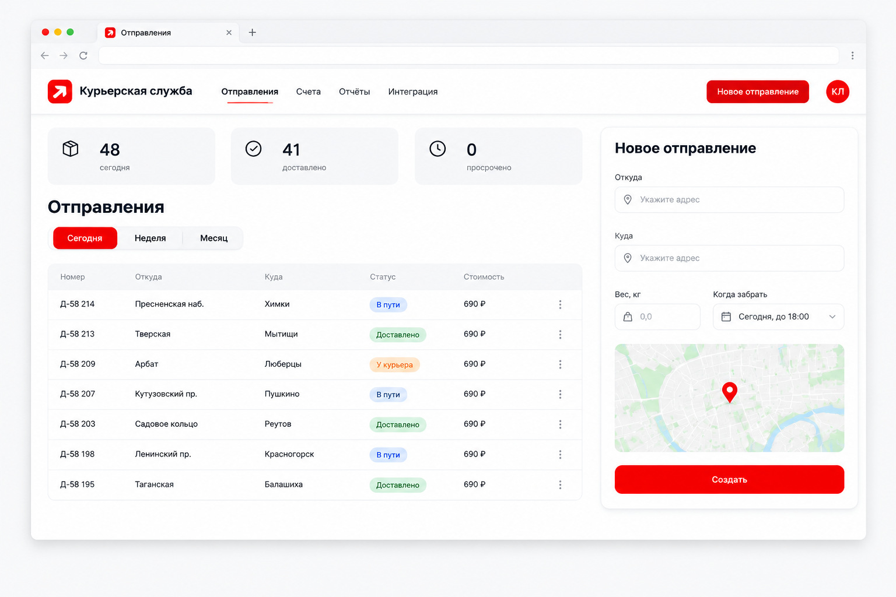Open the Интеграция nav tab

tap(413, 92)
